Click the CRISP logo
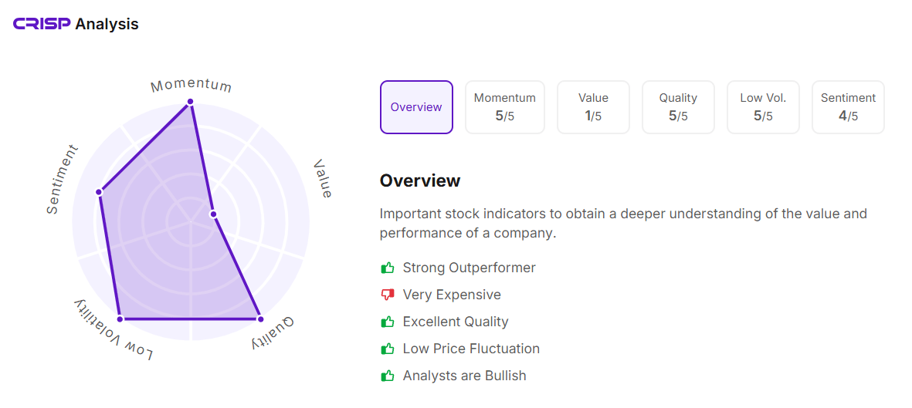This screenshot has width=912, height=408. 42,24
